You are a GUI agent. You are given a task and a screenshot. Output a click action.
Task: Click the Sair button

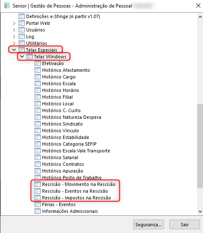185,225
